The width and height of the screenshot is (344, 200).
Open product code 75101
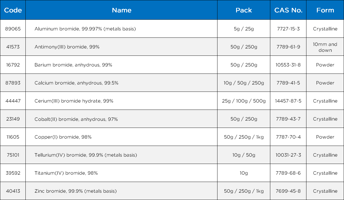[13, 155]
